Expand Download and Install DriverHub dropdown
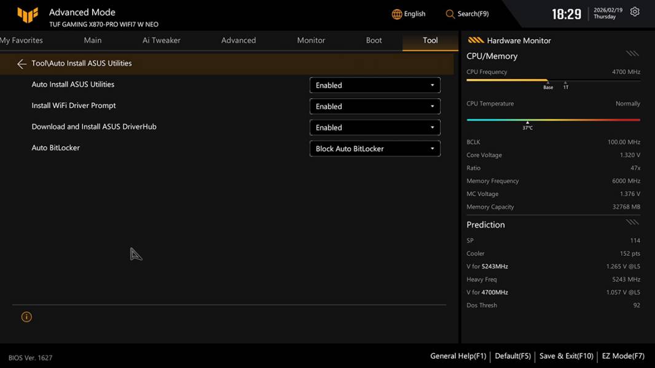655x368 pixels. [x=375, y=128]
